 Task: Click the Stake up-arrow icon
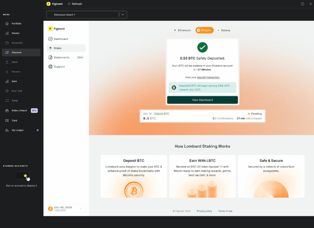51,48
